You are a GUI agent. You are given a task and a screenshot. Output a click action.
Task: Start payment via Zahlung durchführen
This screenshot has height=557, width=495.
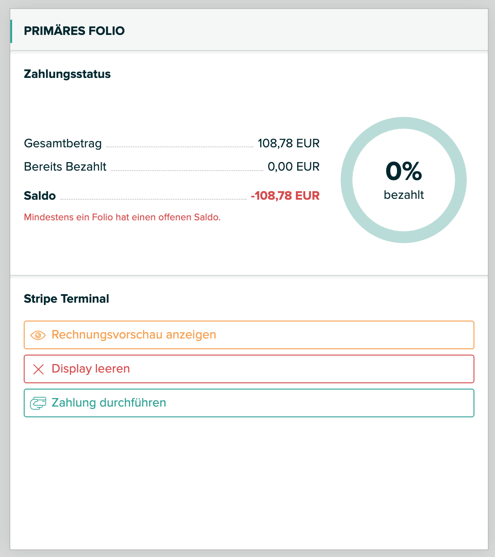pos(109,403)
